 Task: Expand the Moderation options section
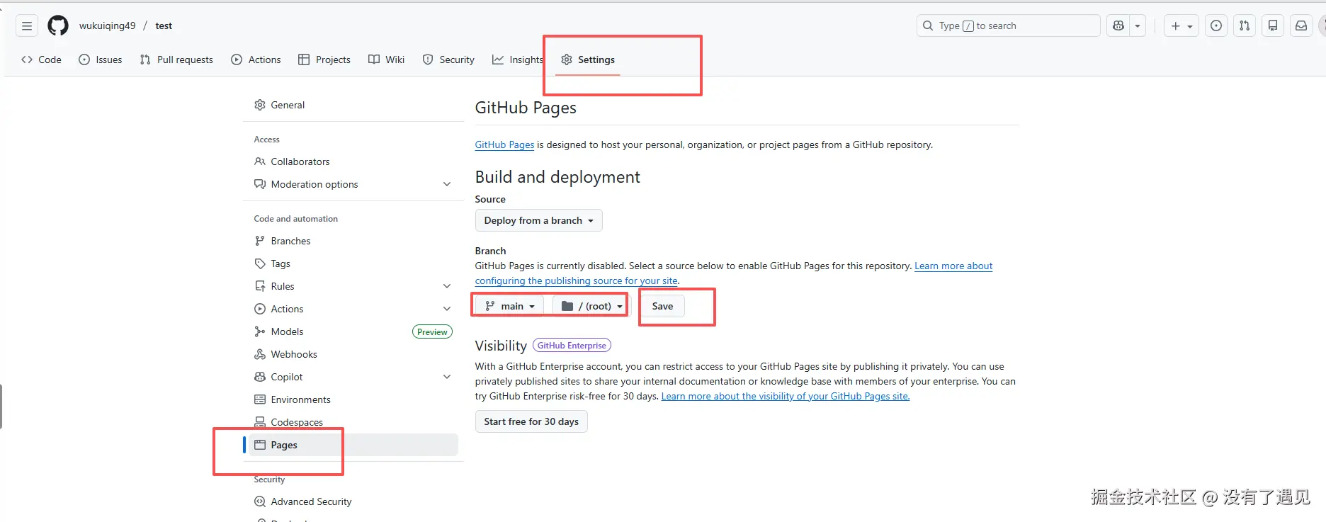click(x=446, y=184)
